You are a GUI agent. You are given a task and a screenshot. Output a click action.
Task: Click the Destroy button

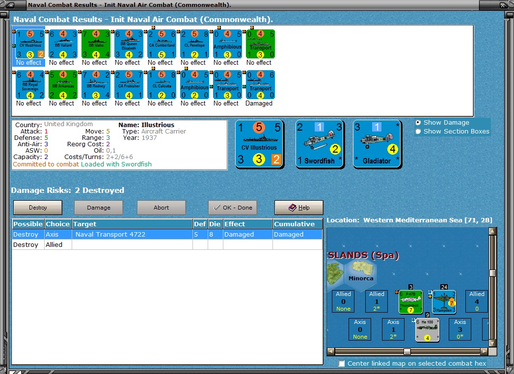[38, 208]
